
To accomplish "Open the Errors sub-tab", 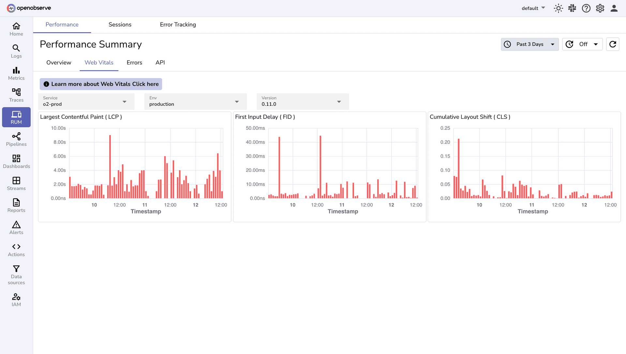I will point(134,62).
